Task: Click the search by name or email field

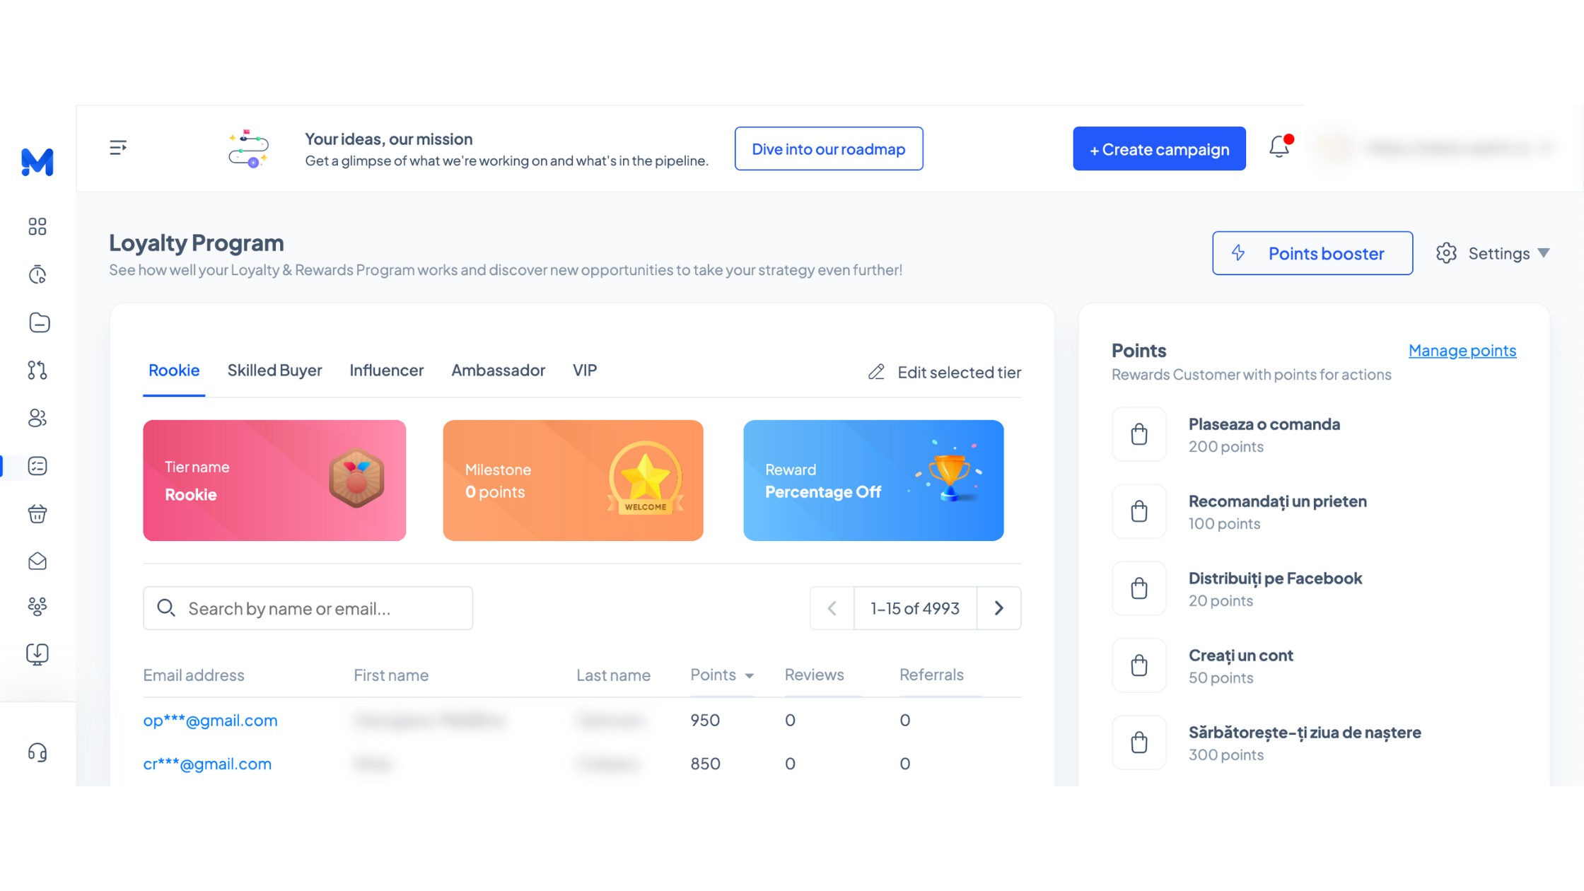Action: (x=308, y=608)
